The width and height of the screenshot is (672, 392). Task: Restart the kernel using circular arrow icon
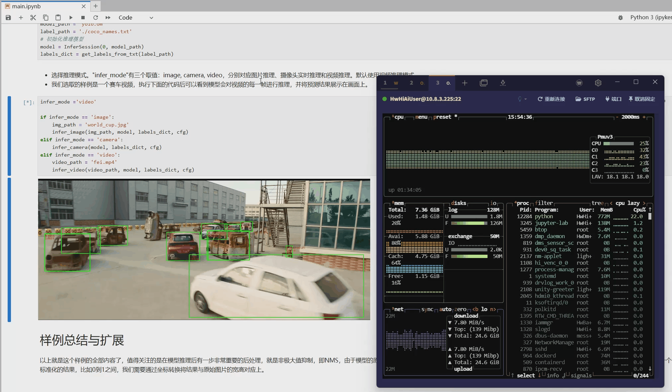[x=96, y=18]
